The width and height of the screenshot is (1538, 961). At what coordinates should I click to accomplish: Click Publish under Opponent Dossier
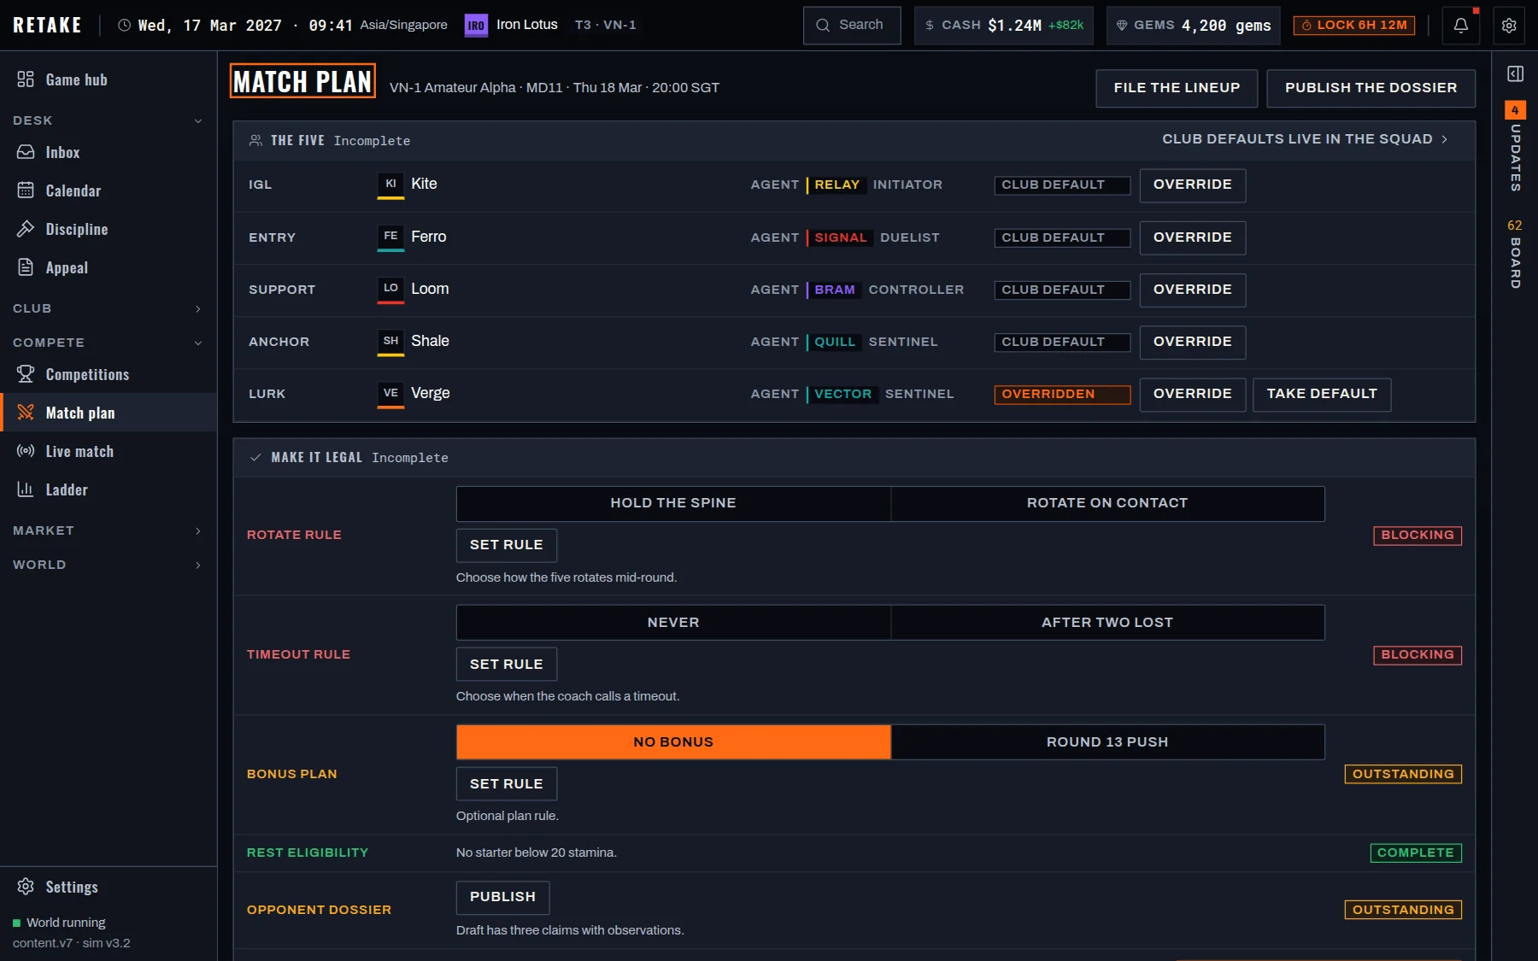[x=502, y=897]
